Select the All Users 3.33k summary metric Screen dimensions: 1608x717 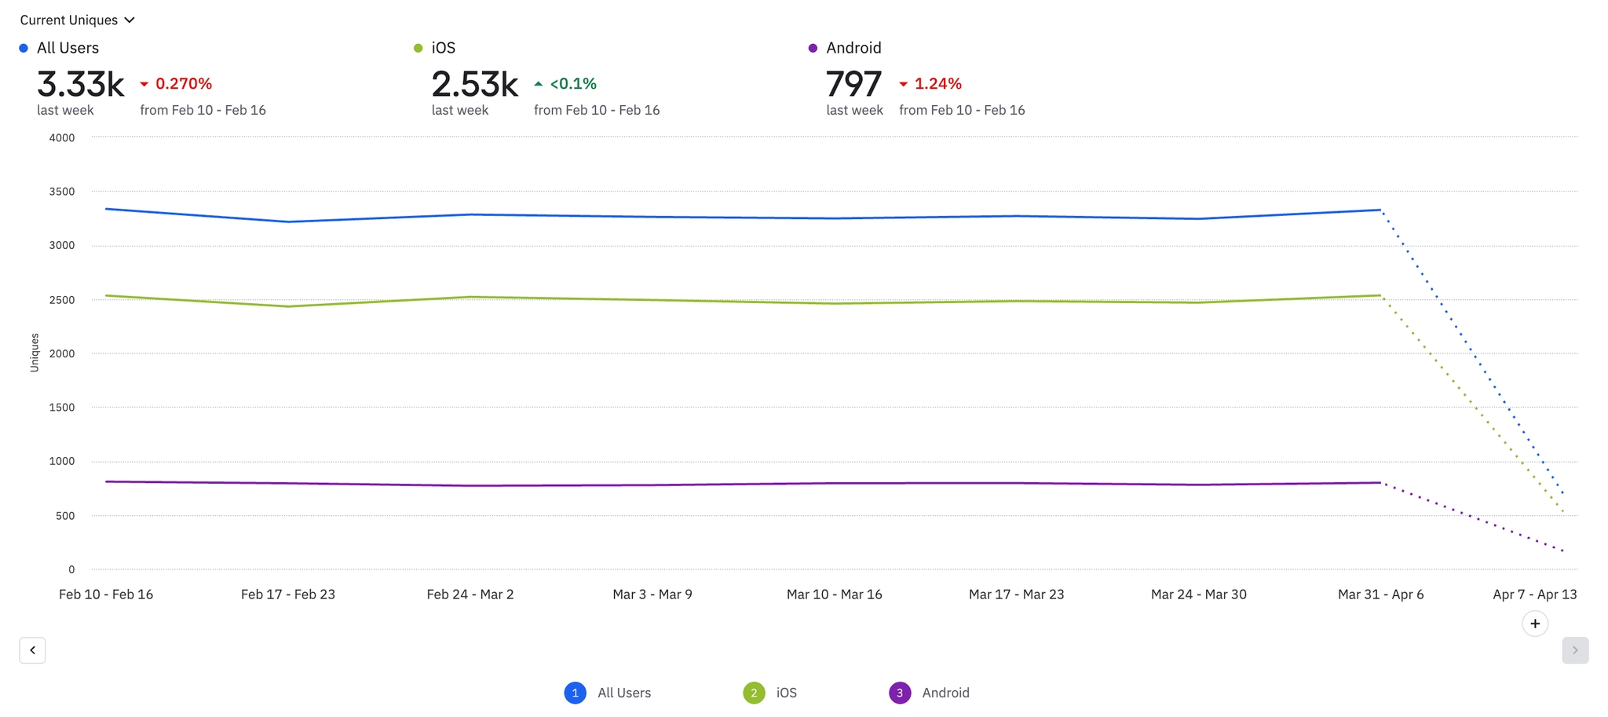pyautogui.click(x=81, y=84)
